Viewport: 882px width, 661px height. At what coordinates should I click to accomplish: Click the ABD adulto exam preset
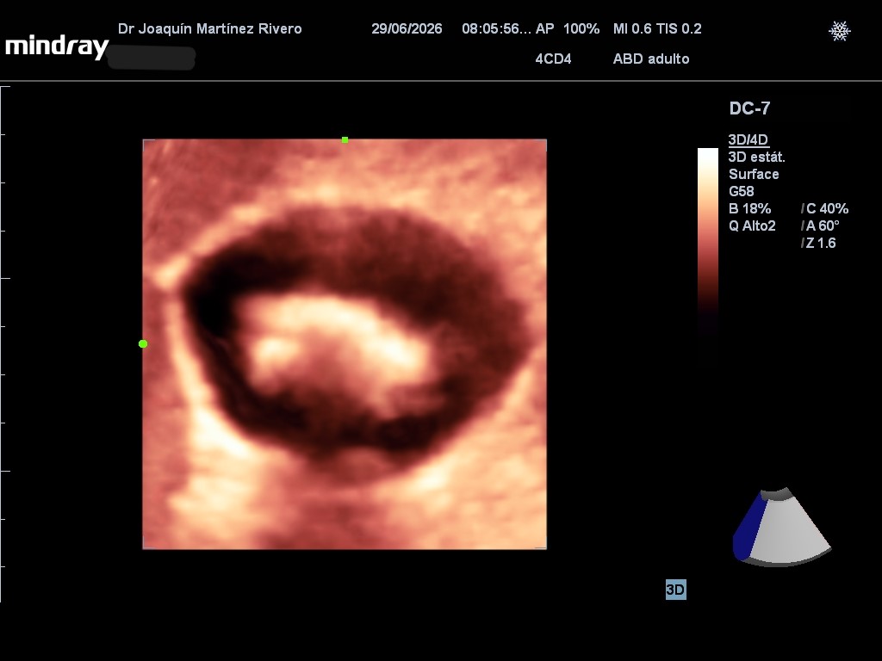[x=651, y=59]
